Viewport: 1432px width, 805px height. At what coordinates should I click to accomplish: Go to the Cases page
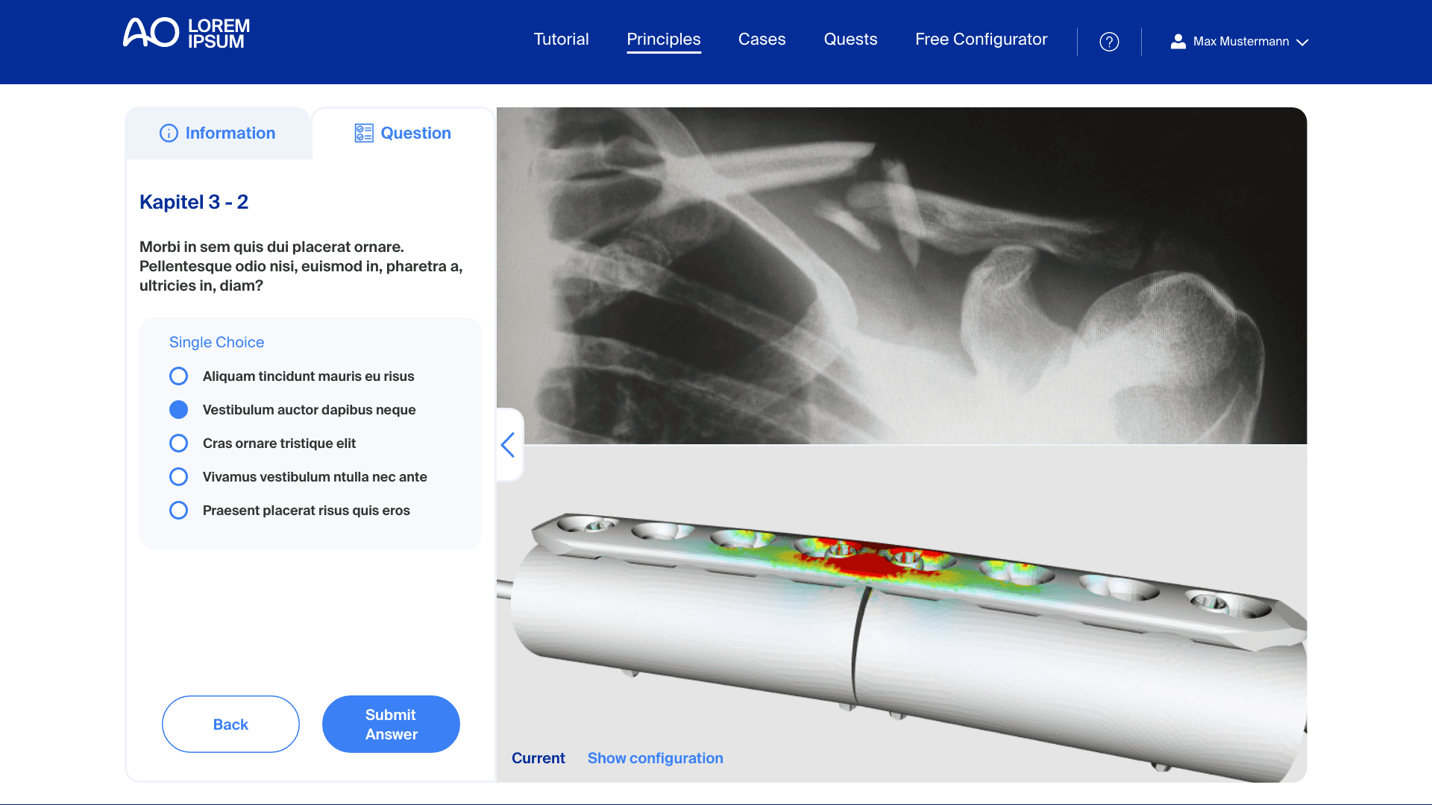pyautogui.click(x=761, y=40)
